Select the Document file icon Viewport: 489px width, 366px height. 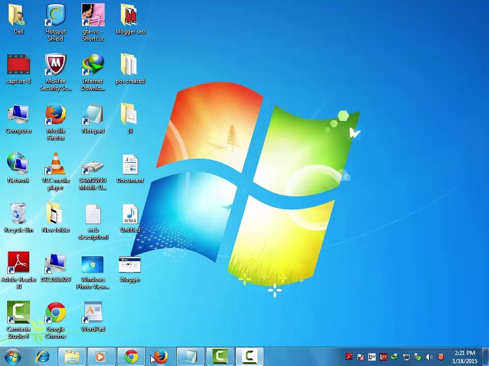click(130, 168)
